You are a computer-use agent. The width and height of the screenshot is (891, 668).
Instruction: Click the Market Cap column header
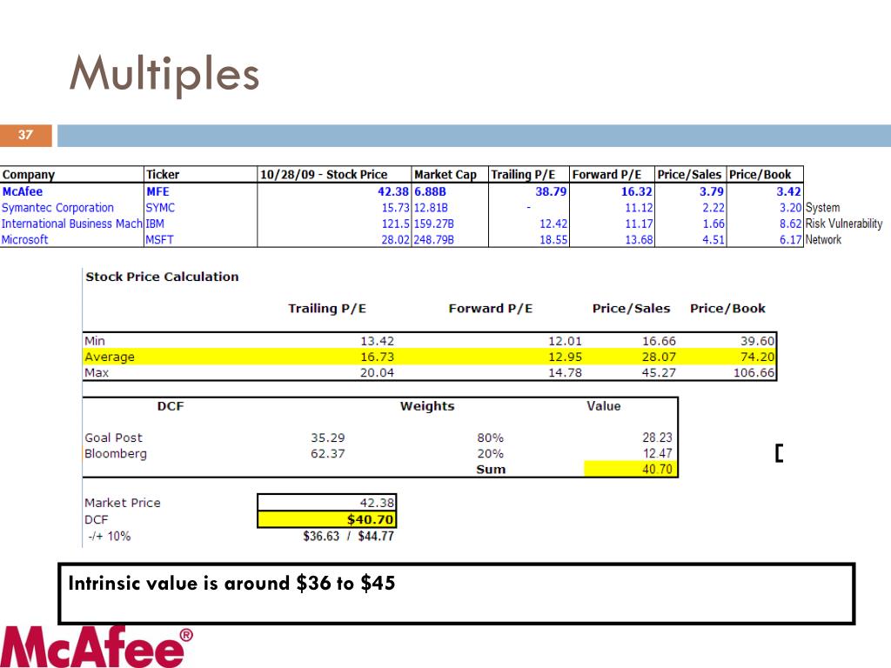click(445, 174)
